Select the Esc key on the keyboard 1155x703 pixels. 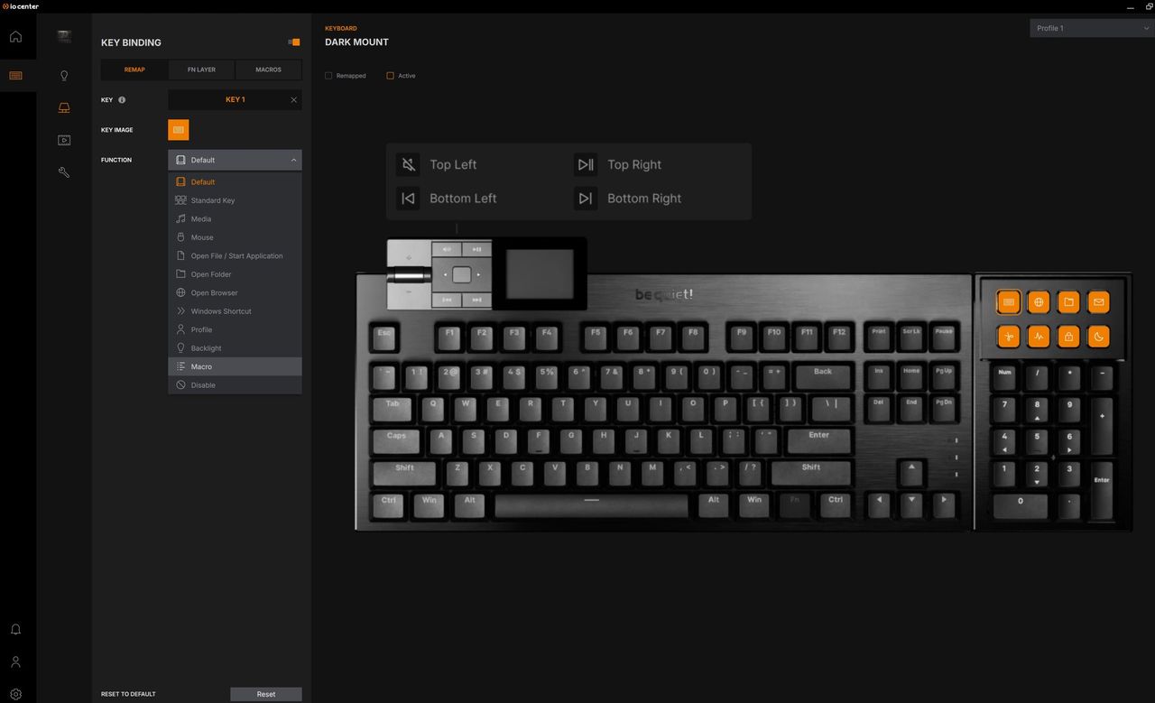coord(384,338)
